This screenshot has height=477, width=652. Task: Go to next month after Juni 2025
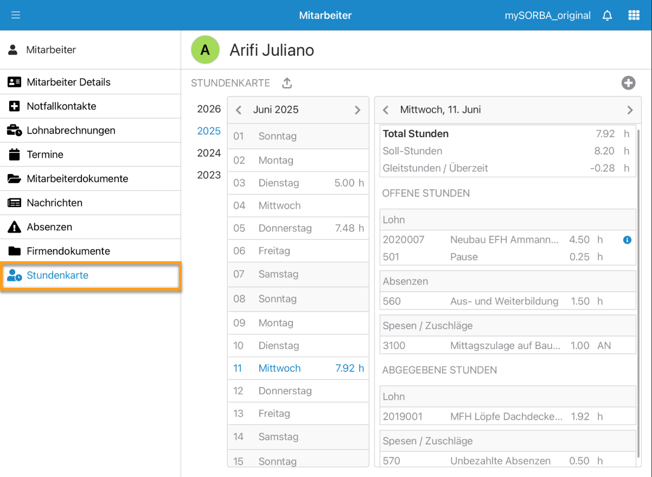coord(357,110)
